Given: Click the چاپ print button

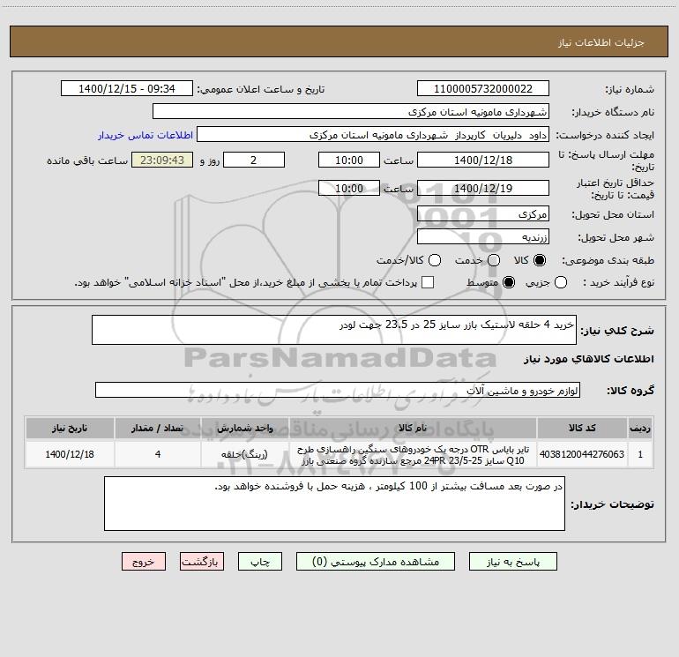Looking at the screenshot, I should [260, 562].
